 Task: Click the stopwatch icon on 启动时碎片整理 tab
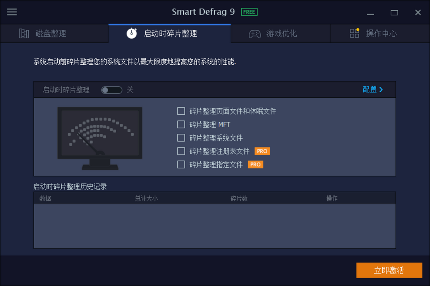pyautogui.click(x=131, y=33)
